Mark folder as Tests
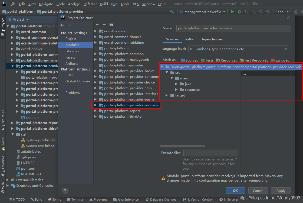Viewport: 303px width, 203px height. coord(207,60)
